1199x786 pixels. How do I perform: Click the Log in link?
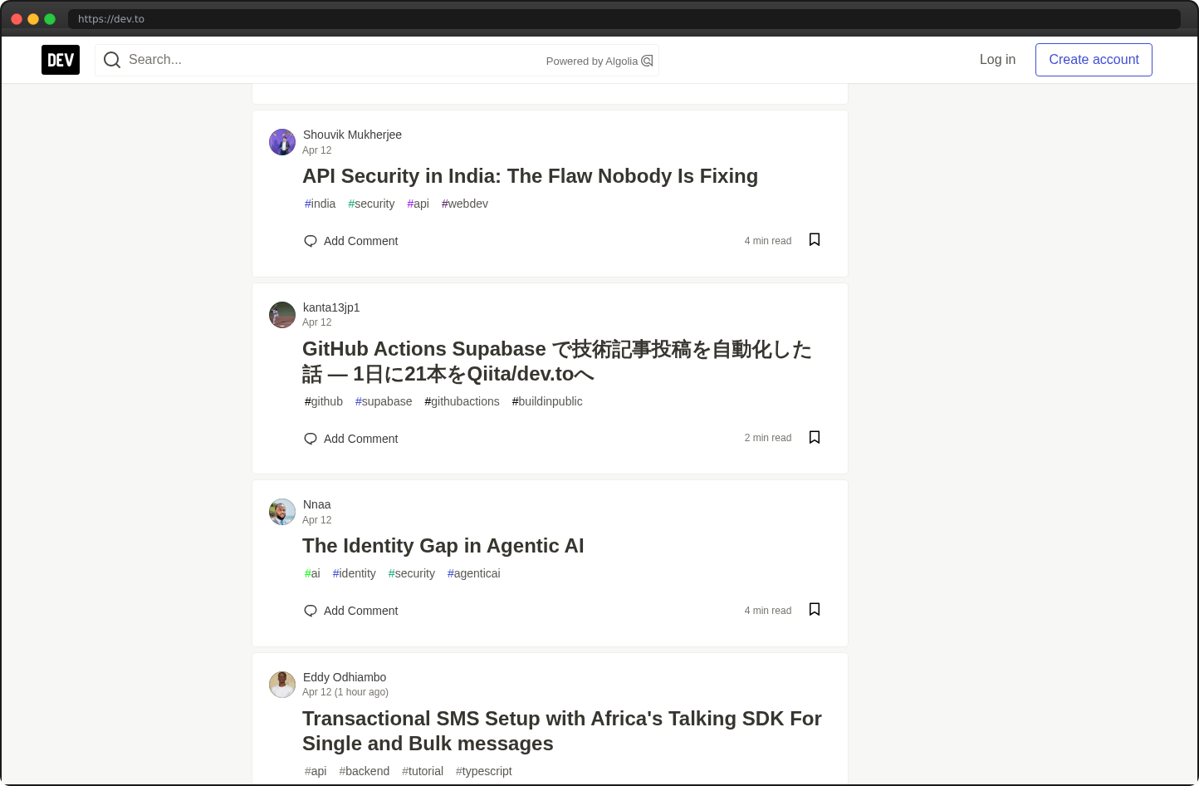(x=997, y=59)
